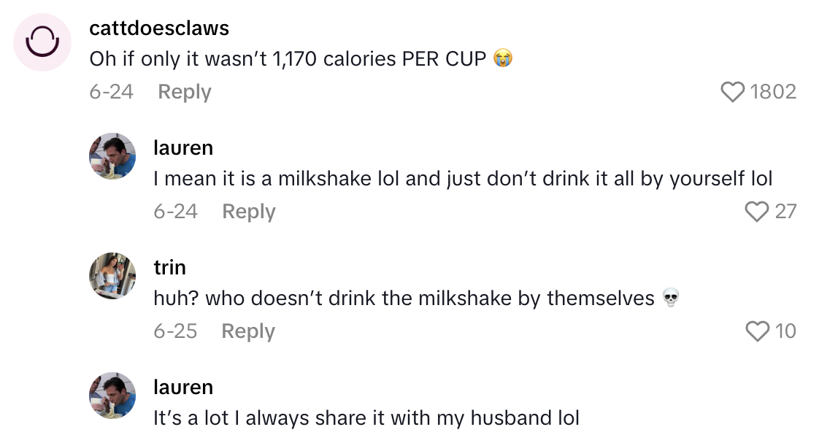Click the username trin

170,267
